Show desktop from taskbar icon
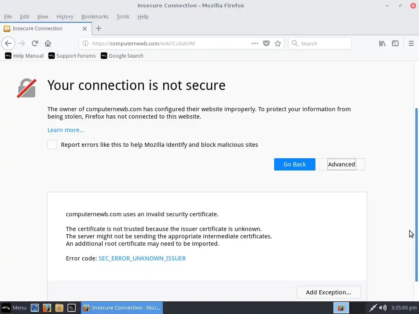The height and width of the screenshot is (314, 419). pos(35,307)
